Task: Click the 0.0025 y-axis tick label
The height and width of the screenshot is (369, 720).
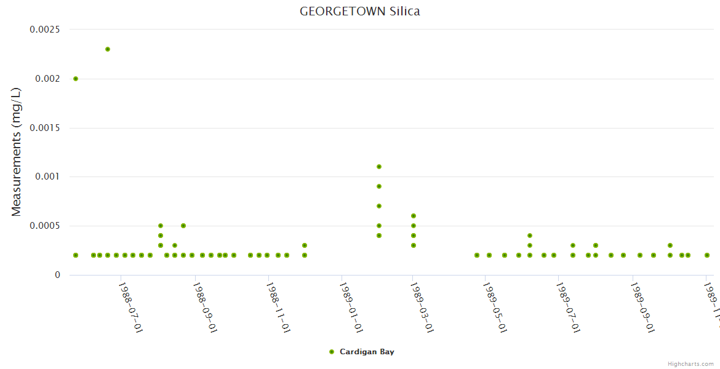Action: [x=45, y=30]
